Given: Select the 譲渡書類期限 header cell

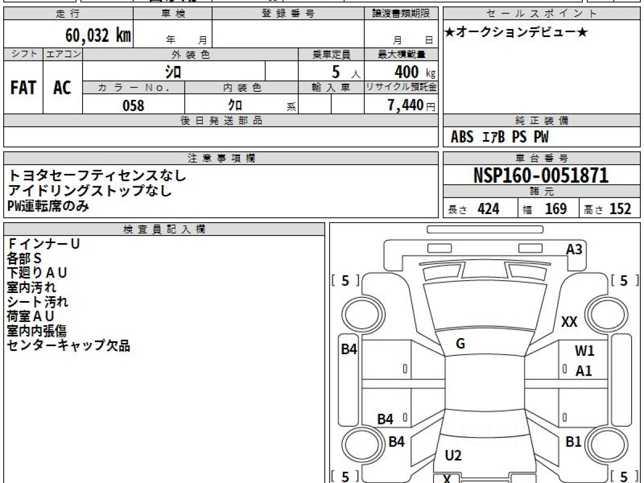Looking at the screenshot, I should [401, 14].
